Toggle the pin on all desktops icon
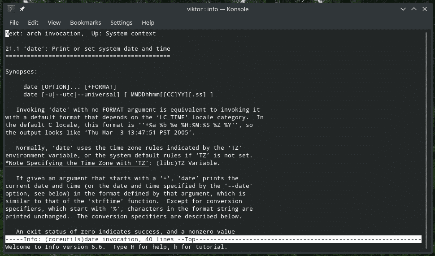The image size is (435, 256). [x=22, y=9]
